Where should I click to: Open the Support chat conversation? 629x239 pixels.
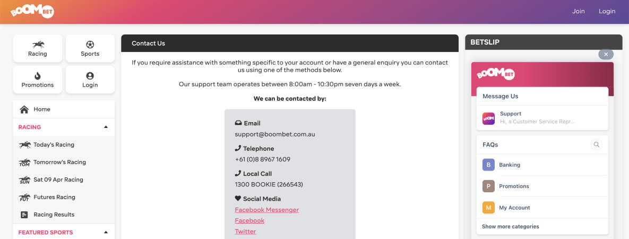pos(542,118)
